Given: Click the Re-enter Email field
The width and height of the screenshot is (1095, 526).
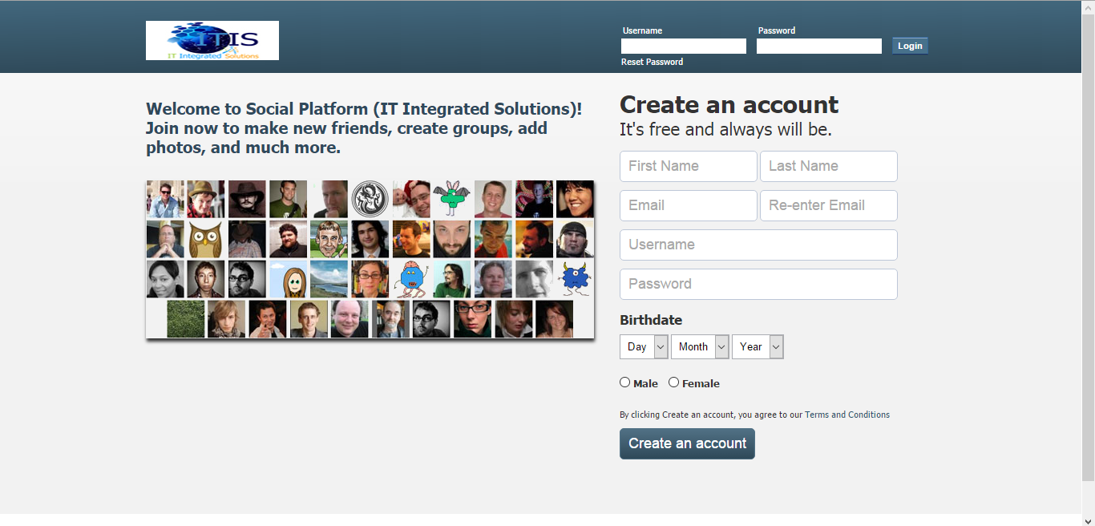Looking at the screenshot, I should pyautogui.click(x=828, y=205).
